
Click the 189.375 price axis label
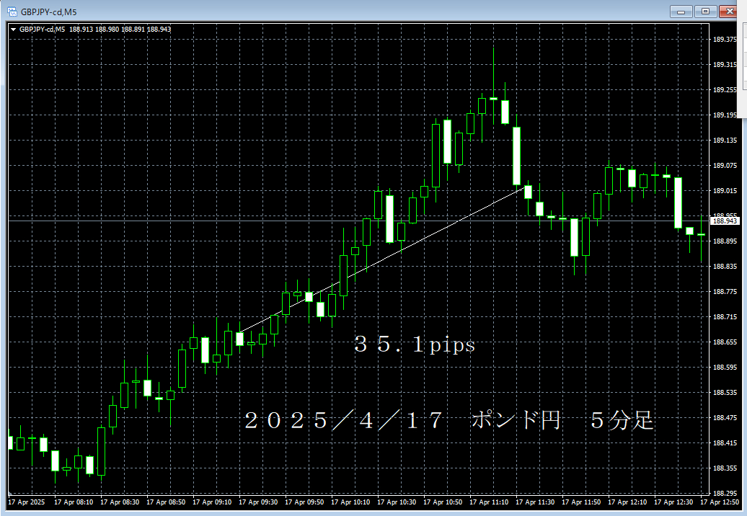pos(725,40)
